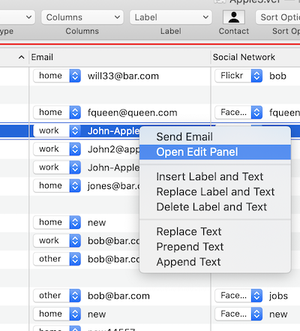Select Replace Label and Text

215,192
